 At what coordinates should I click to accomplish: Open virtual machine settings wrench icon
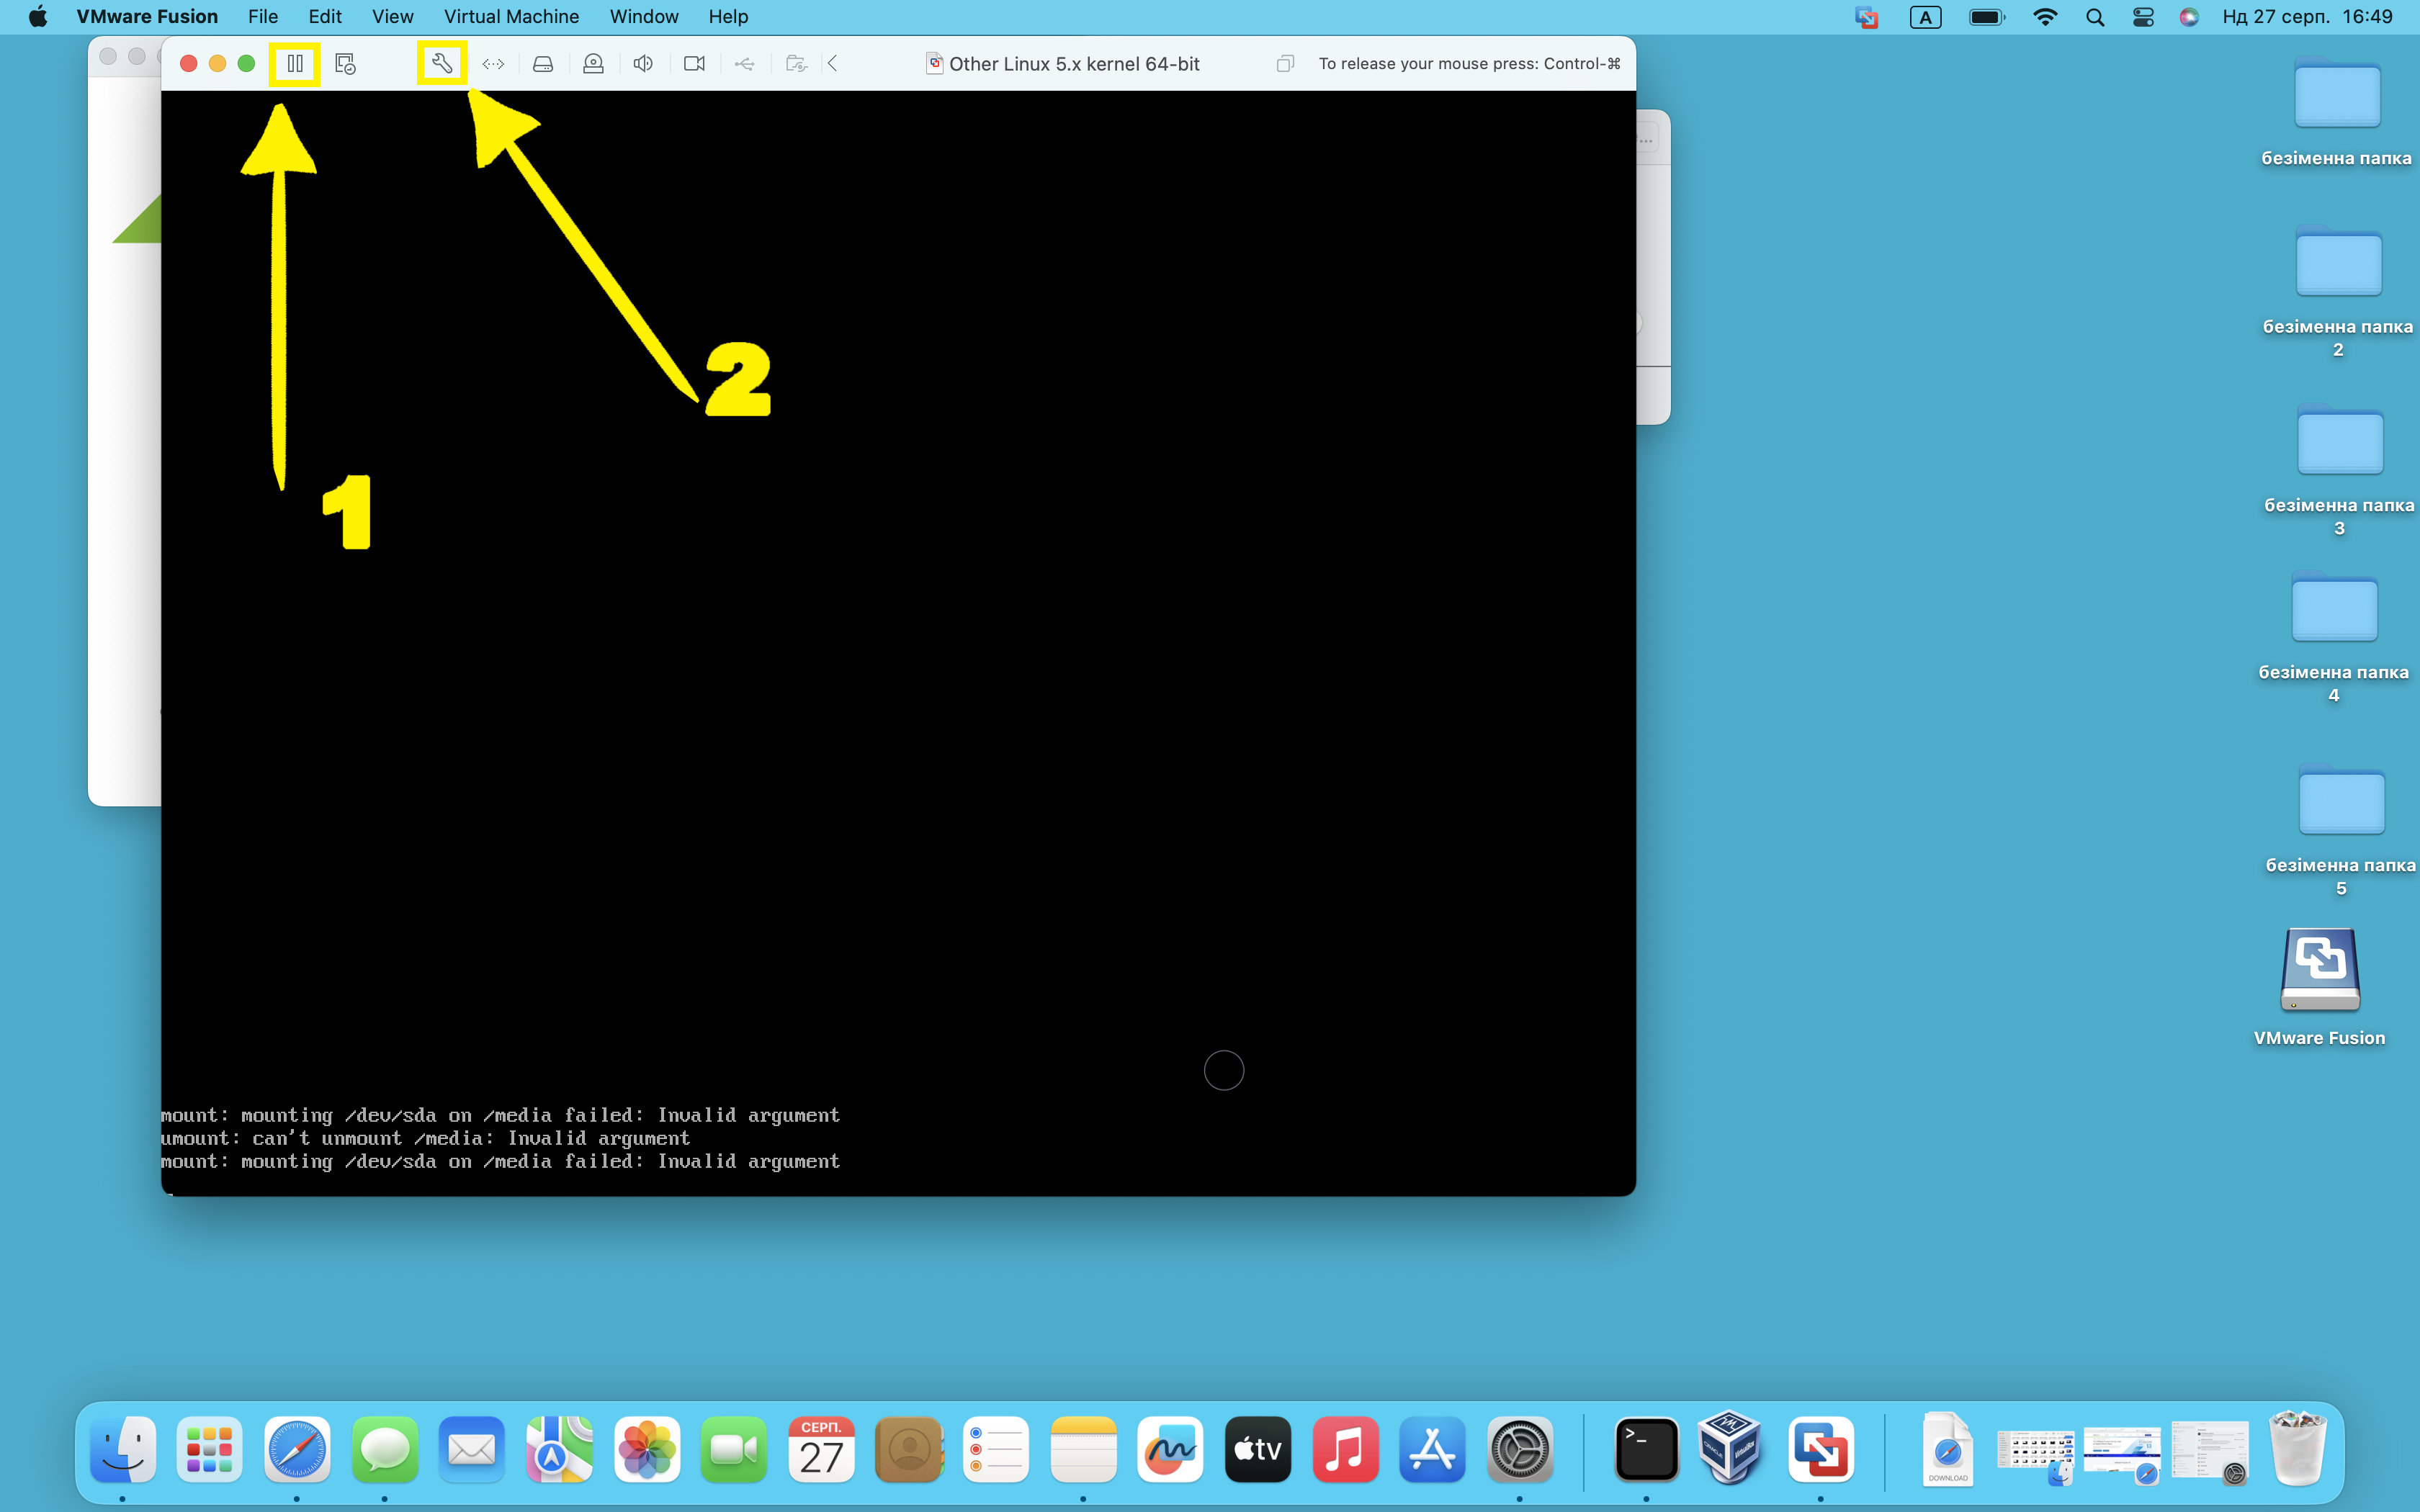point(442,64)
